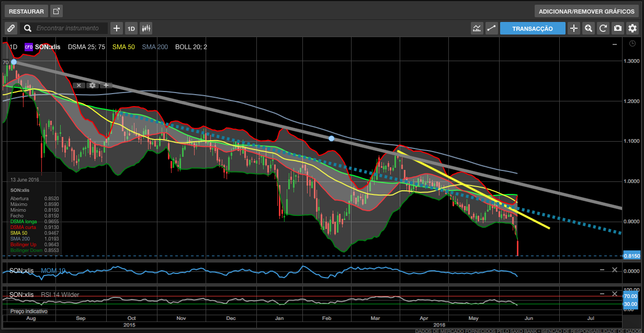This screenshot has height=333, width=644.
Task: Close the RSI 14 Wilder panel
Action: (x=615, y=294)
